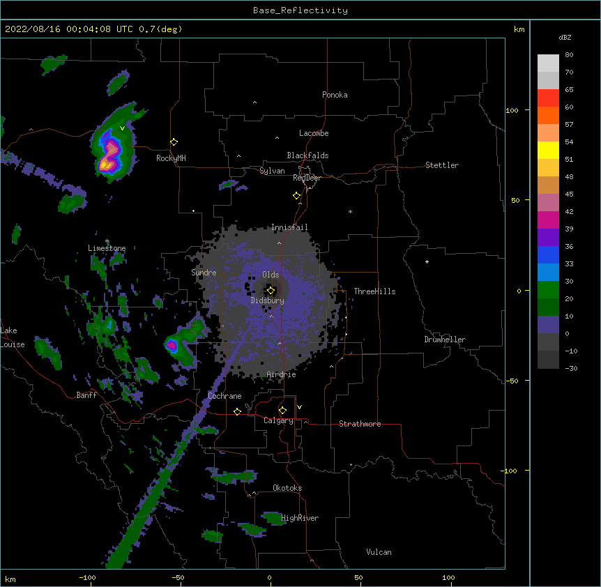Screen dimensions: 601x587
Task: Select the purple 39-36 dBZ legend swatch
Action: 548,238
